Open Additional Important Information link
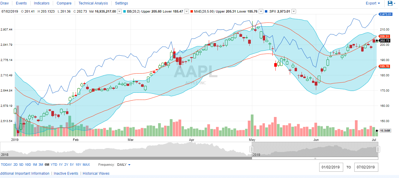 click(x=25, y=174)
